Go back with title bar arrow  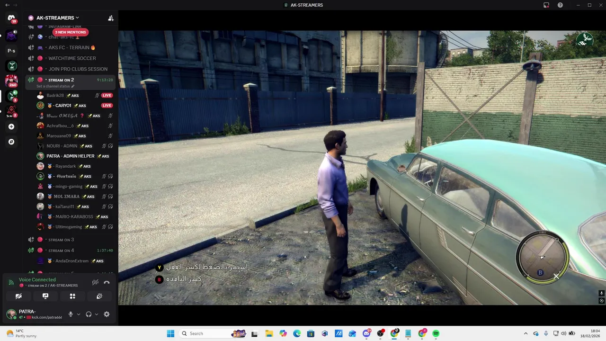(x=7, y=5)
